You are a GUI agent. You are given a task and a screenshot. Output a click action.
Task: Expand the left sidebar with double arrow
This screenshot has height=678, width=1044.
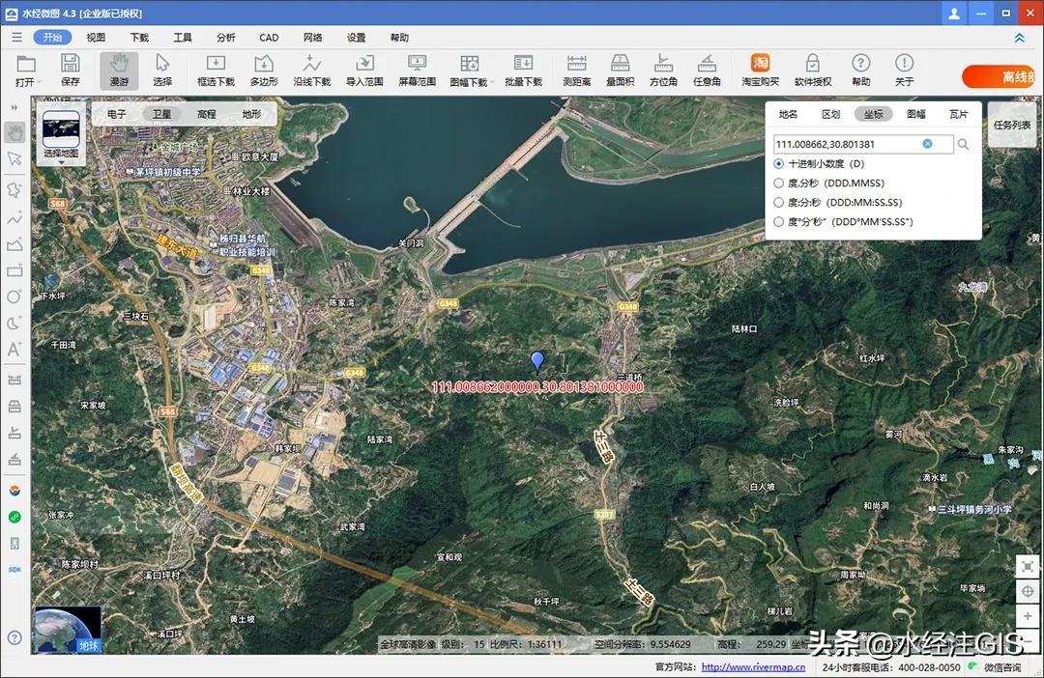(14, 107)
